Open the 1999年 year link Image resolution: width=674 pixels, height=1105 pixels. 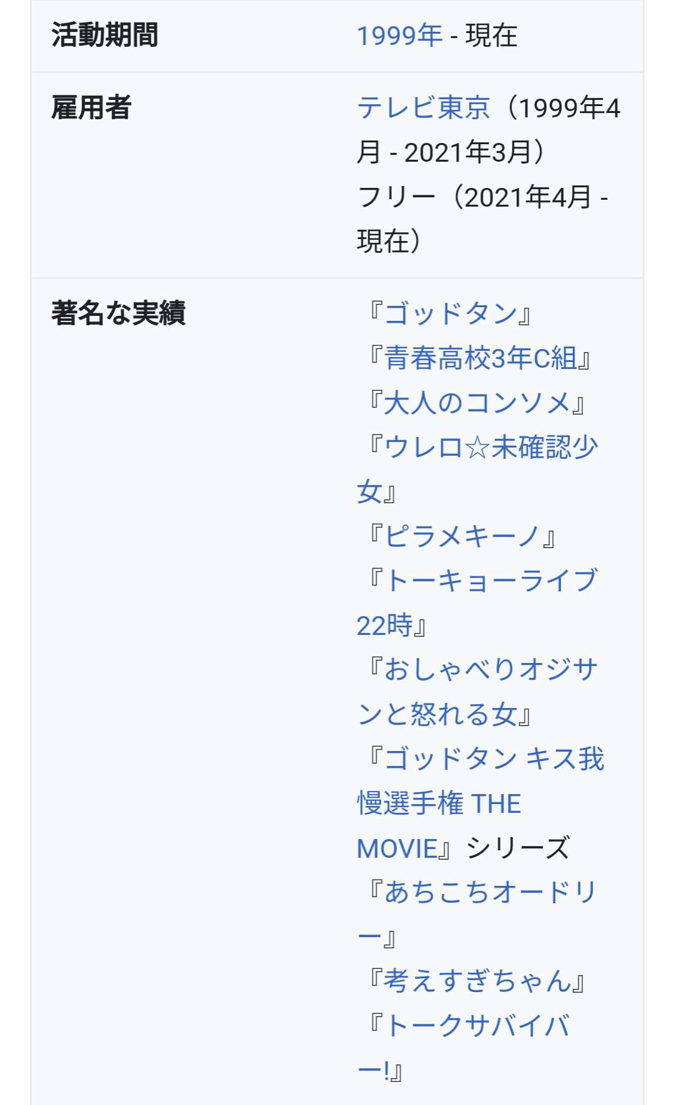[x=399, y=36]
